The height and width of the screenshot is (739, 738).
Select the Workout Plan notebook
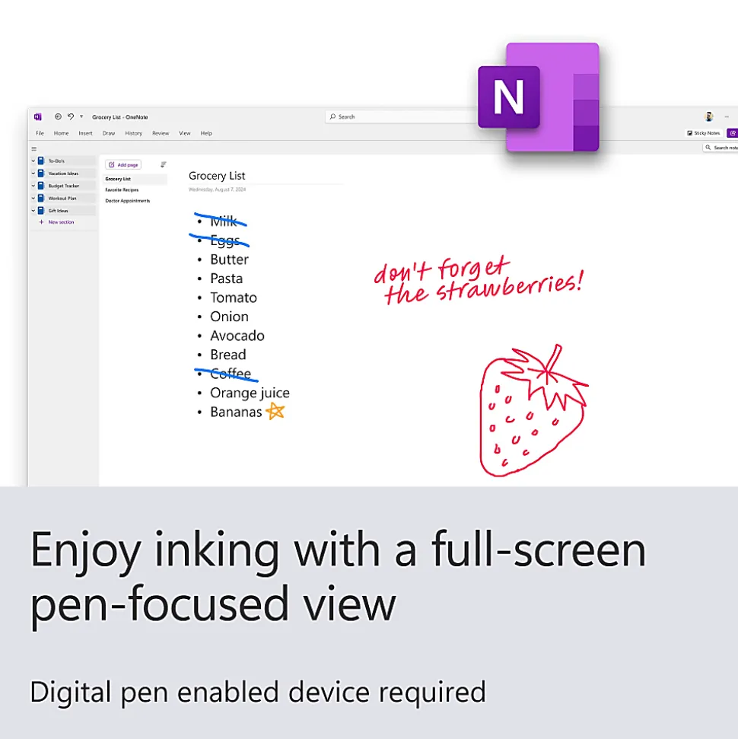(x=64, y=199)
